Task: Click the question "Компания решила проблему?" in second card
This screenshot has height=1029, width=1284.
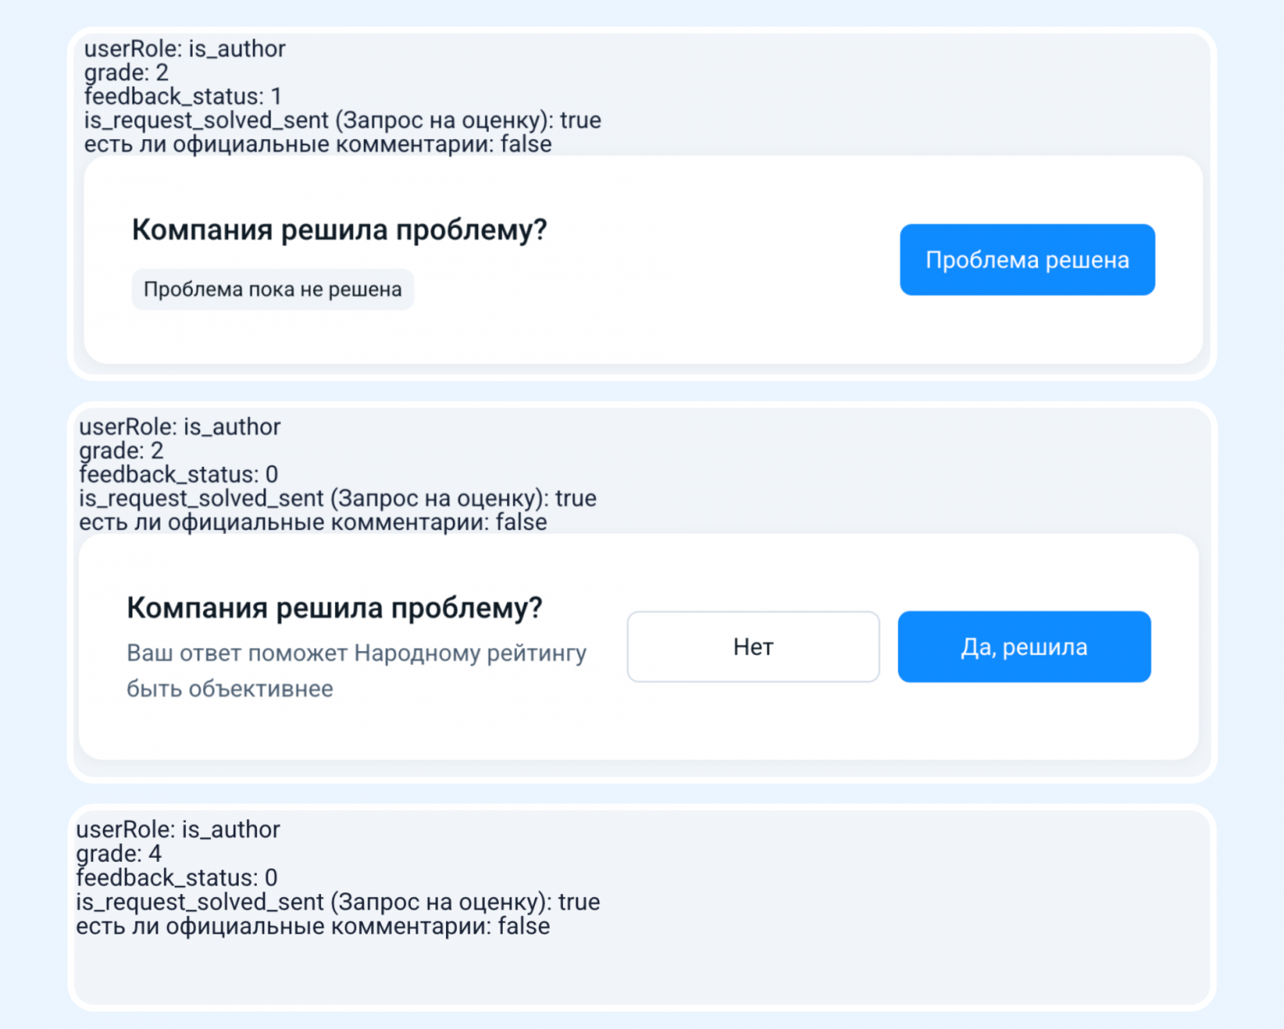Action: (x=335, y=607)
